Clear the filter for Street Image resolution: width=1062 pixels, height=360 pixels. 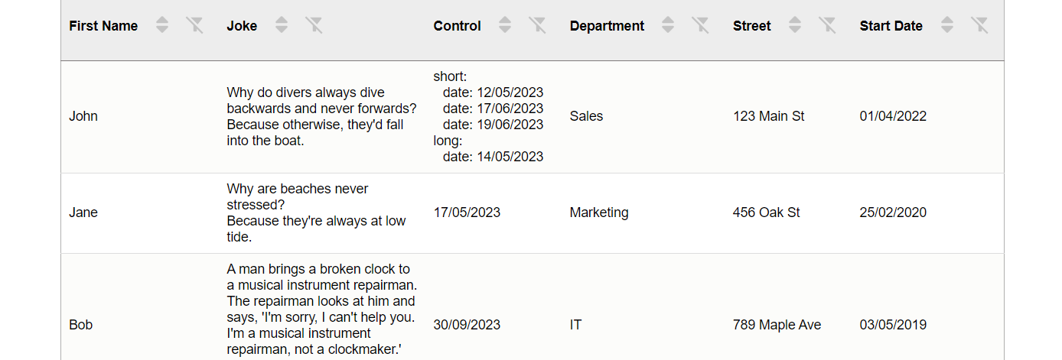pos(828,25)
